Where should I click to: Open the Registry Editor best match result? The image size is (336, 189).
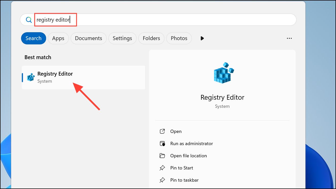coord(83,77)
